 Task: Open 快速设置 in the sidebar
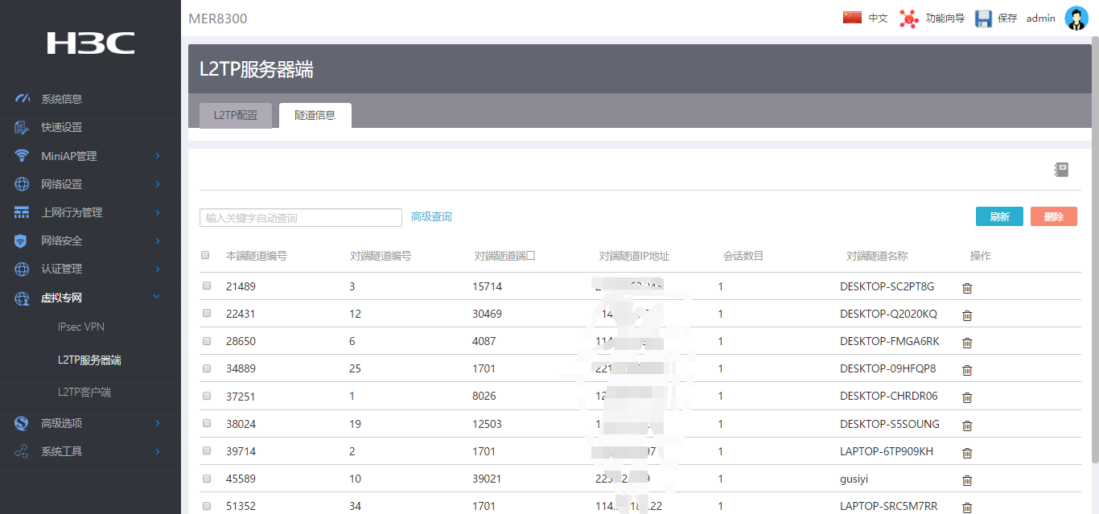[62, 127]
